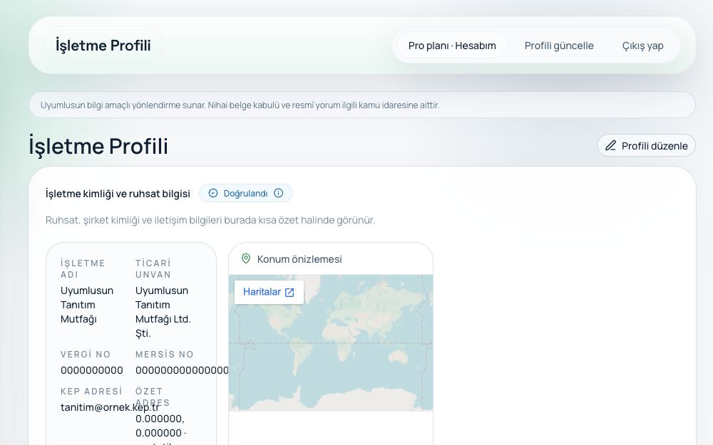
Task: Click the Mersis No value of zeros
Action: pyautogui.click(x=182, y=370)
